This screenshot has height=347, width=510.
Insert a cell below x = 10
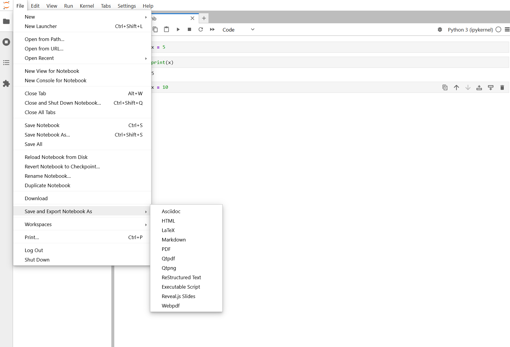pyautogui.click(x=491, y=87)
